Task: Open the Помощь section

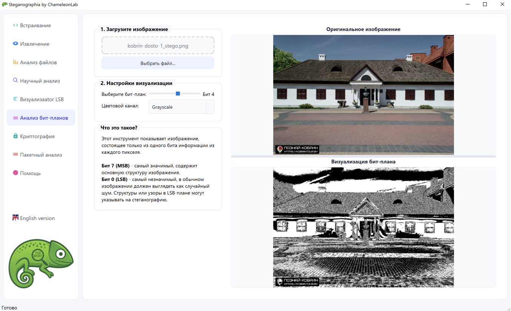Action: (x=41, y=173)
